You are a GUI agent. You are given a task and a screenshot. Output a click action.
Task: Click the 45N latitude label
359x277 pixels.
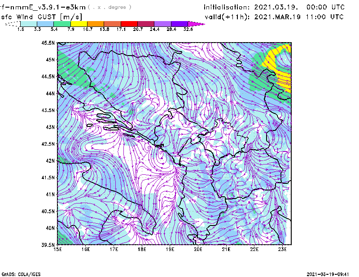tap(50, 60)
